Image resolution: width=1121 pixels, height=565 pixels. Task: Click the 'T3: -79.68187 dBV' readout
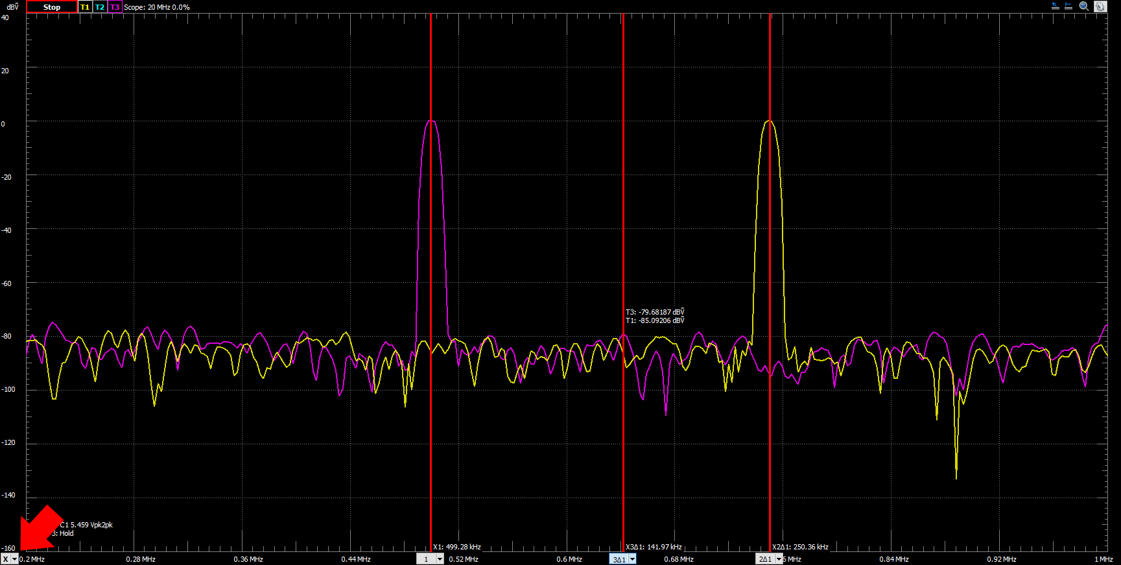tap(655, 312)
